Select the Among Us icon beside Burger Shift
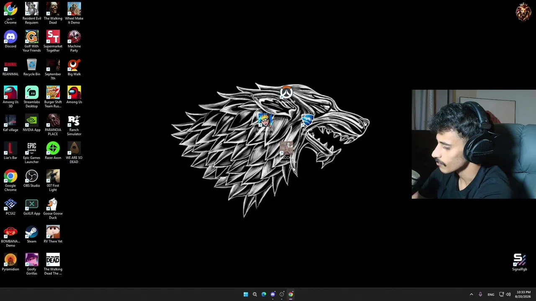This screenshot has height=301, width=536. coord(74,95)
